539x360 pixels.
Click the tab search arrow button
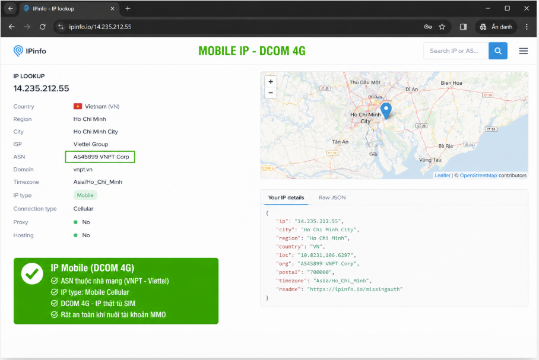click(x=10, y=8)
